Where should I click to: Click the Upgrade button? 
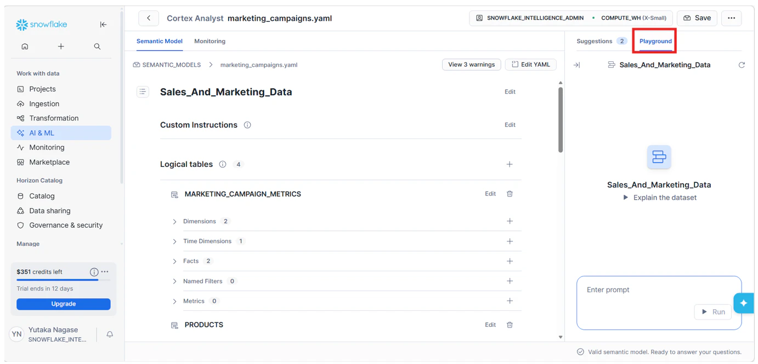[64, 304]
